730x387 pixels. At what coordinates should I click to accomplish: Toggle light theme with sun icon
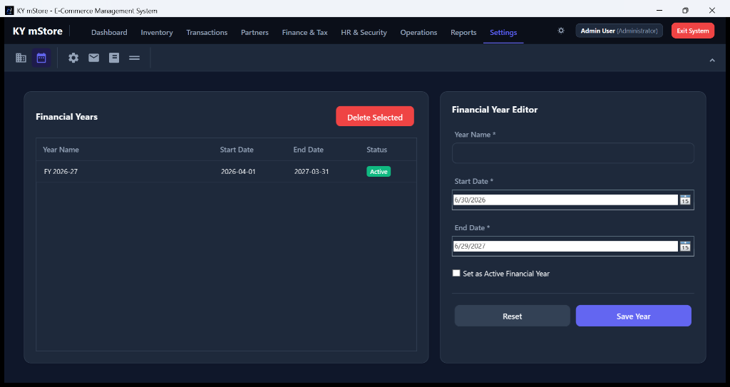[x=561, y=31]
